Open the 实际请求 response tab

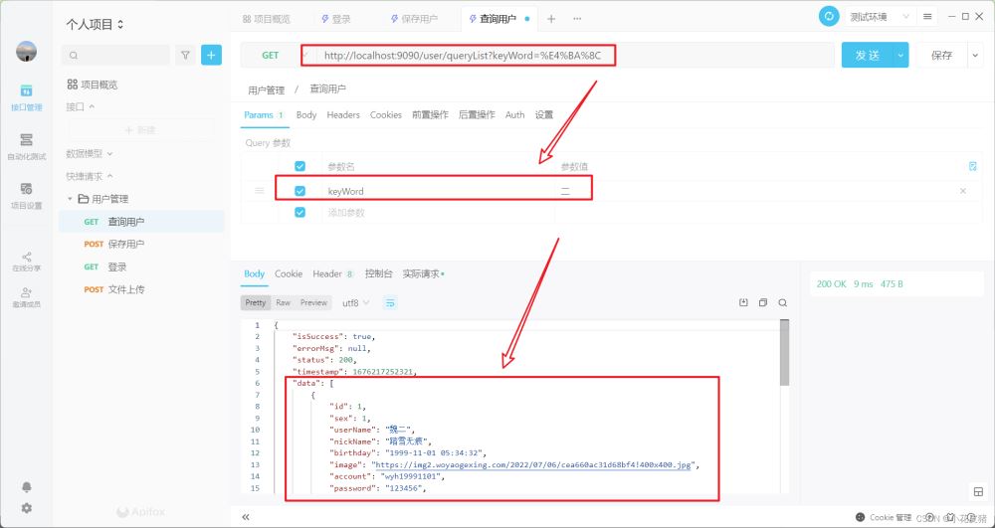[x=423, y=273]
